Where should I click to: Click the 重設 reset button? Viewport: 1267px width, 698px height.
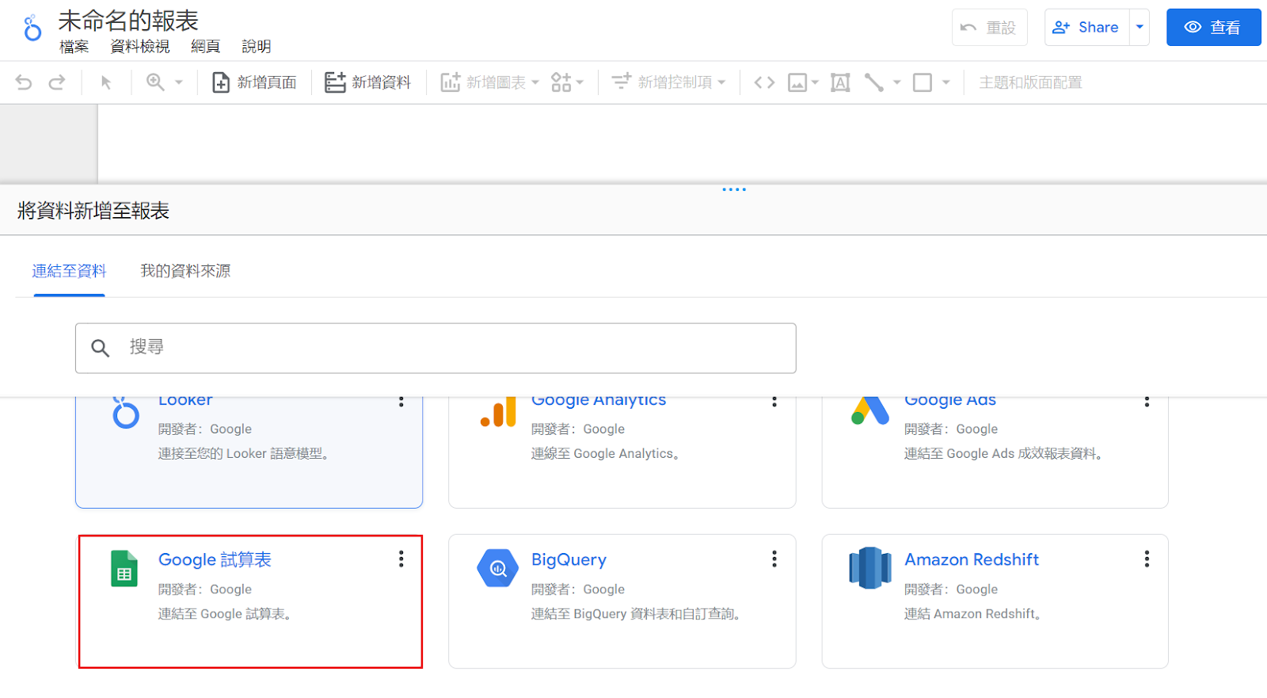pyautogui.click(x=989, y=28)
